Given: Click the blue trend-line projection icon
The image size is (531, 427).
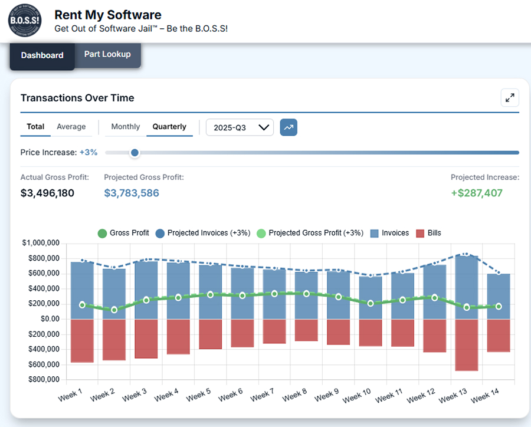Looking at the screenshot, I should pos(289,127).
